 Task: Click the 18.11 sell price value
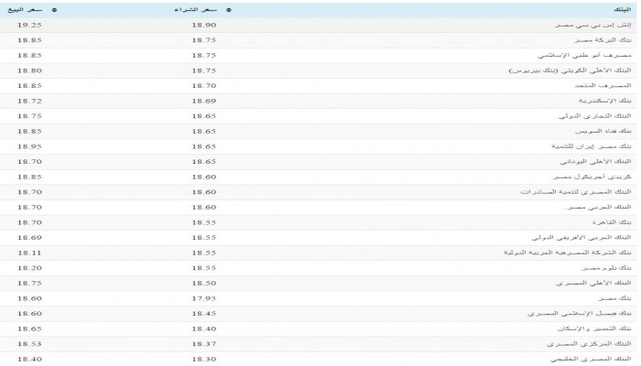coord(29,251)
